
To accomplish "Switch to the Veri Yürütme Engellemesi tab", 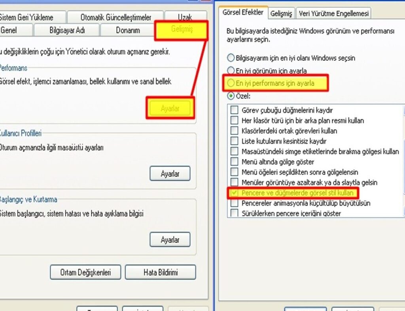I will pyautogui.click(x=334, y=13).
